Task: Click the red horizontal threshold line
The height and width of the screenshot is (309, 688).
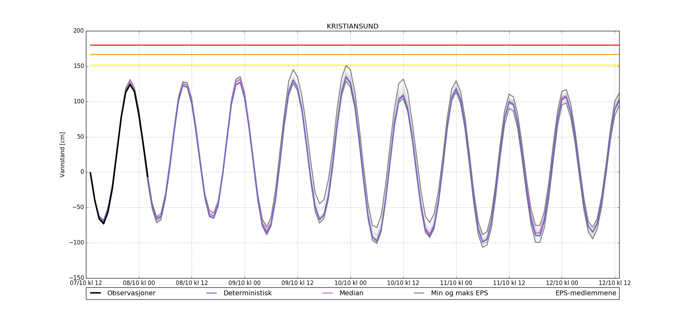Action: coord(344,45)
